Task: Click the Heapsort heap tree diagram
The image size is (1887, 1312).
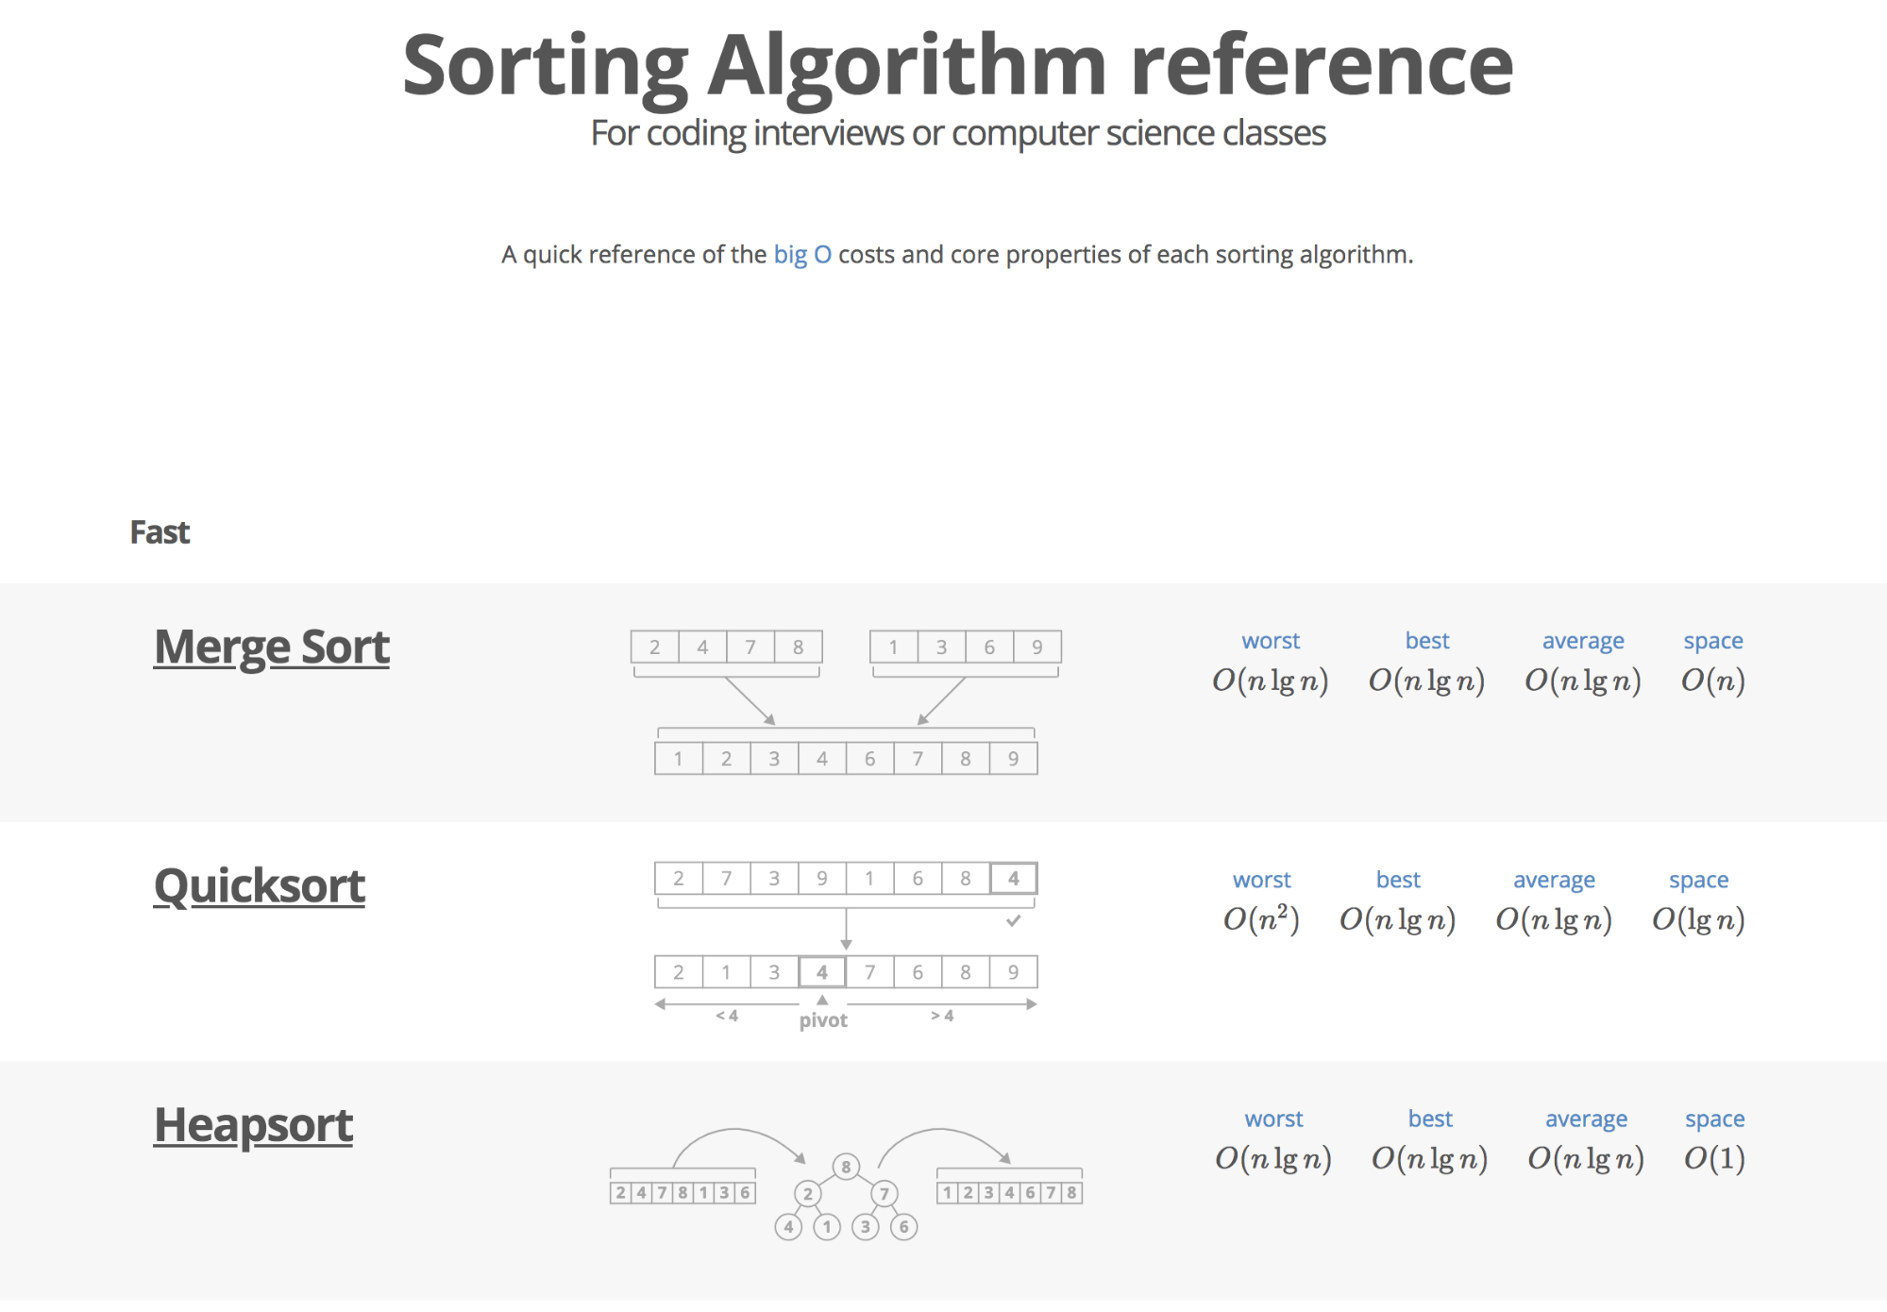Action: pos(846,1184)
